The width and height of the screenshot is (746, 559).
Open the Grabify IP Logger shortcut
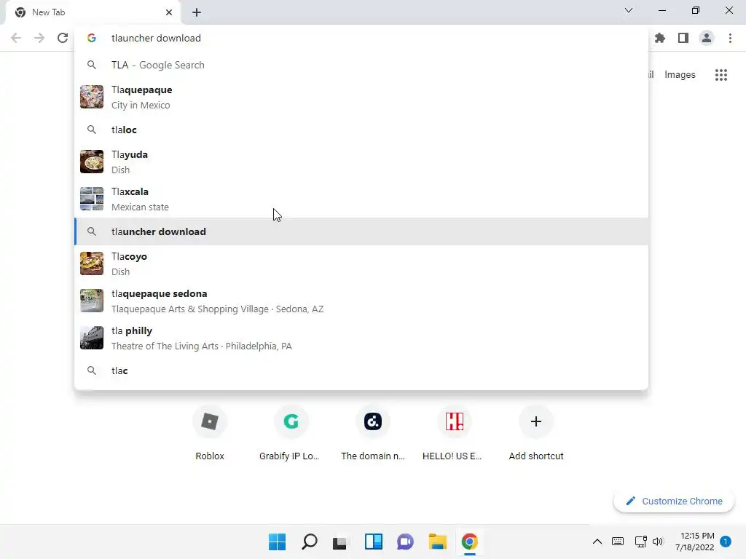tap(291, 434)
